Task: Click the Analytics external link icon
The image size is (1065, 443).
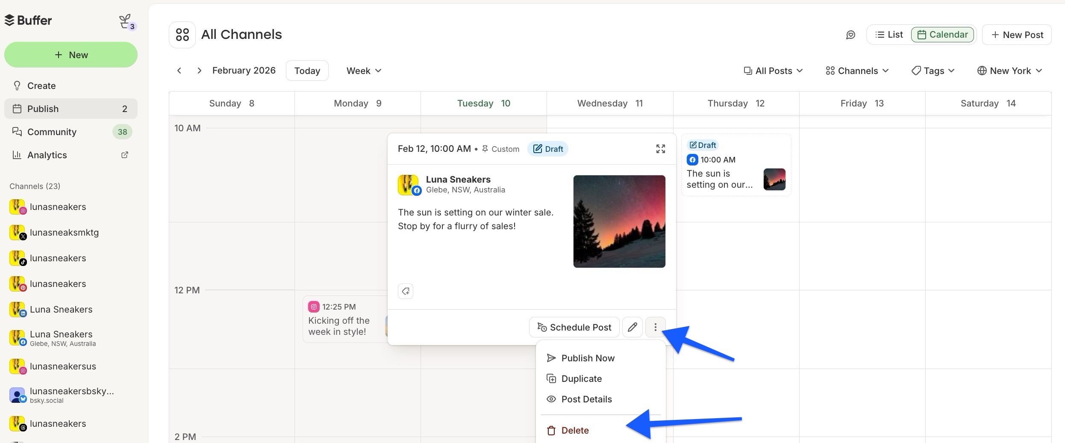Action: [124, 155]
